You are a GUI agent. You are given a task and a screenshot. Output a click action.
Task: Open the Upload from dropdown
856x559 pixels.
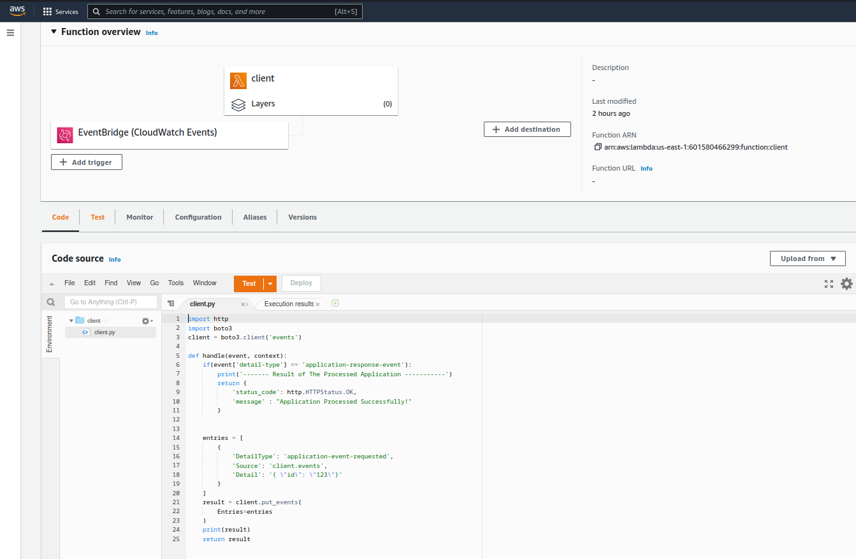808,258
